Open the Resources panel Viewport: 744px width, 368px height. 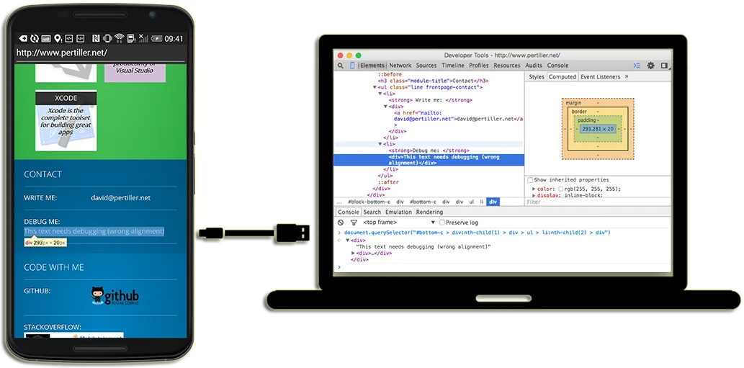pyautogui.click(x=507, y=66)
